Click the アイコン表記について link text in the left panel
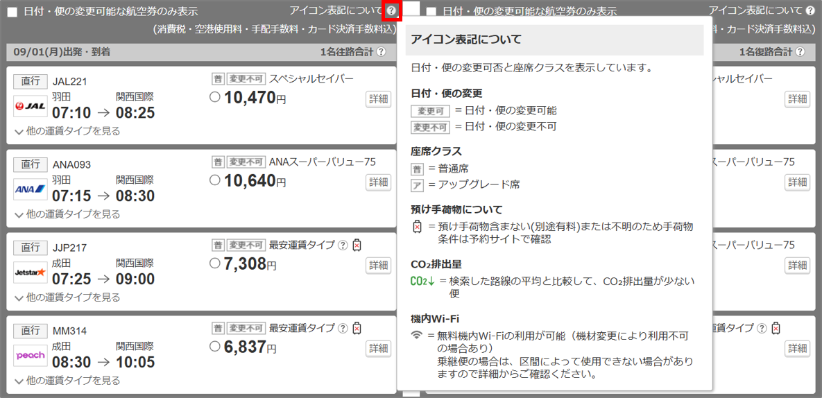Screen dimensions: 822x398 point(336,10)
